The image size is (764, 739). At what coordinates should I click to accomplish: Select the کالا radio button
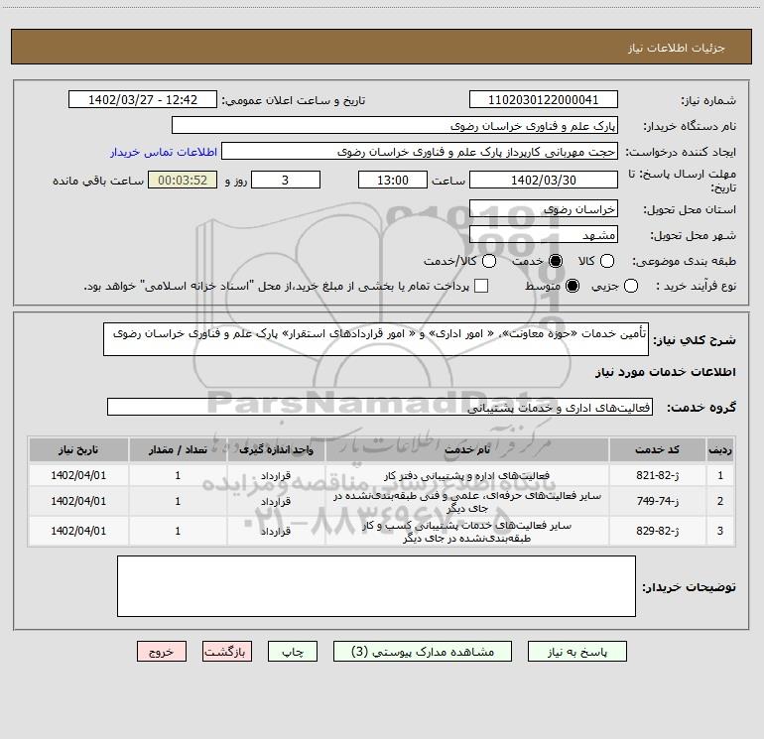coord(606,261)
